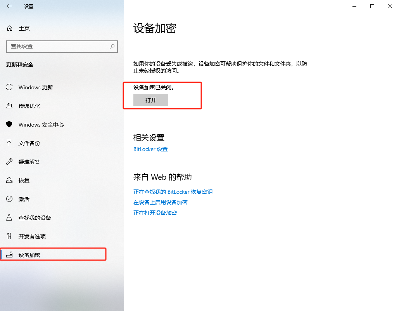Open the 主页 settings home
This screenshot has height=311, width=399.
coord(24,28)
